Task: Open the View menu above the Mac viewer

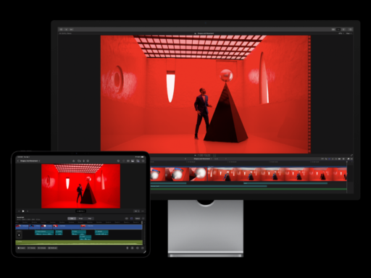Action: click(349, 33)
